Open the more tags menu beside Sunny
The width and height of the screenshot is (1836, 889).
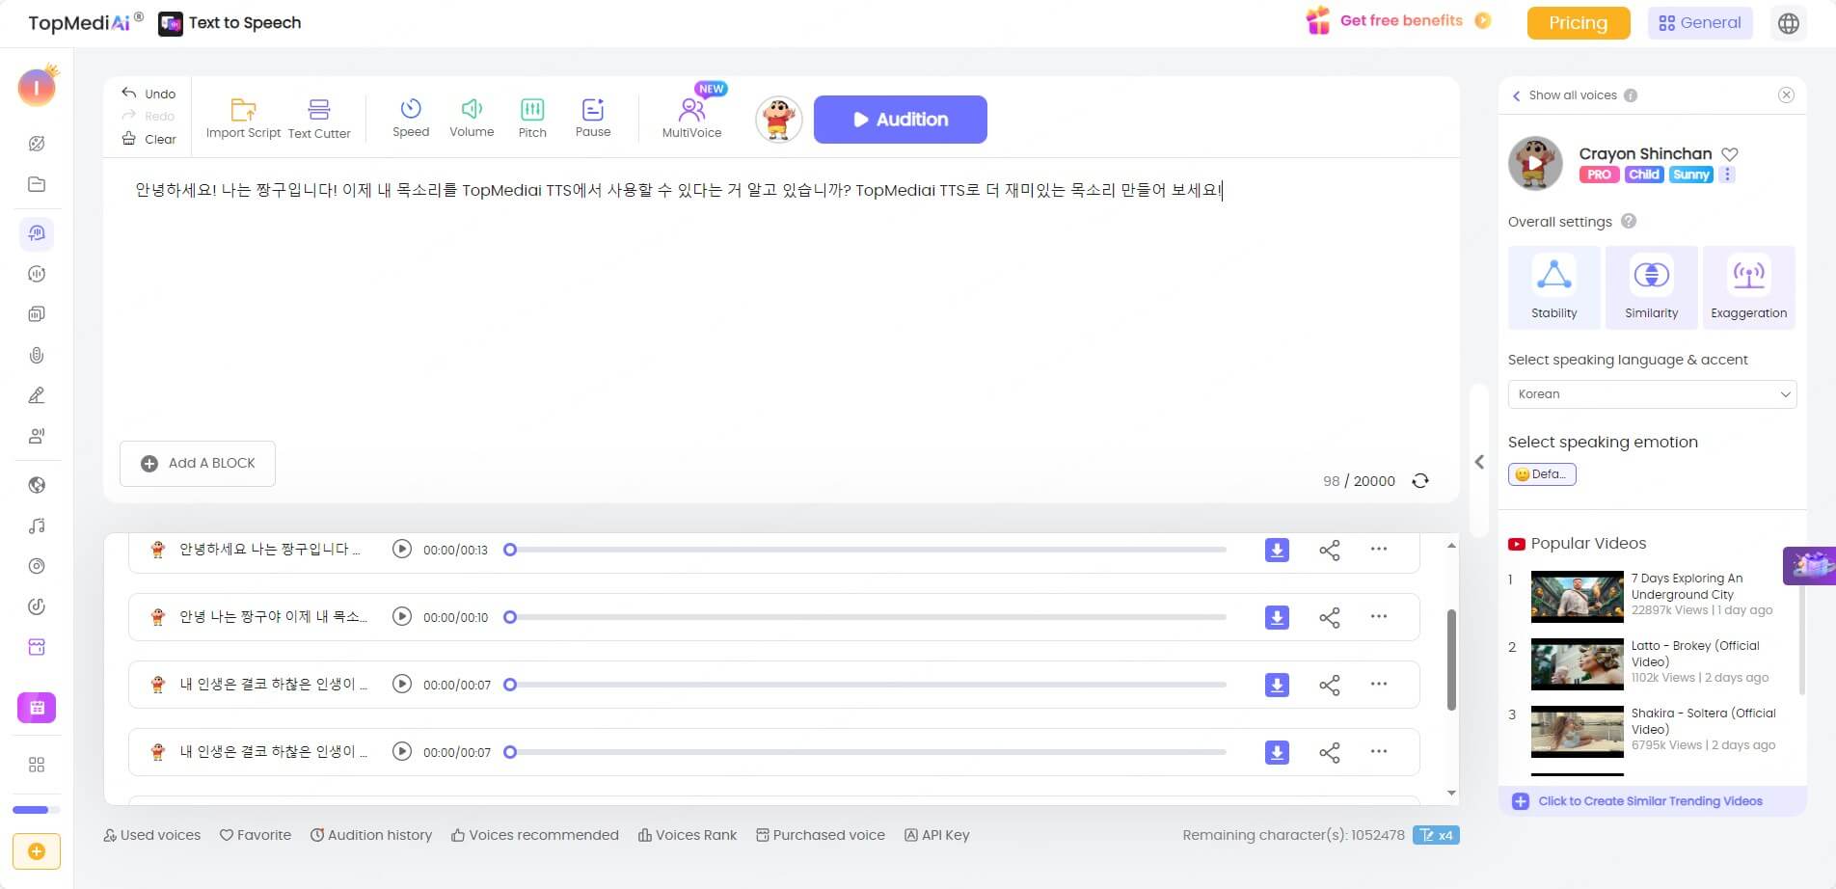1728,175
